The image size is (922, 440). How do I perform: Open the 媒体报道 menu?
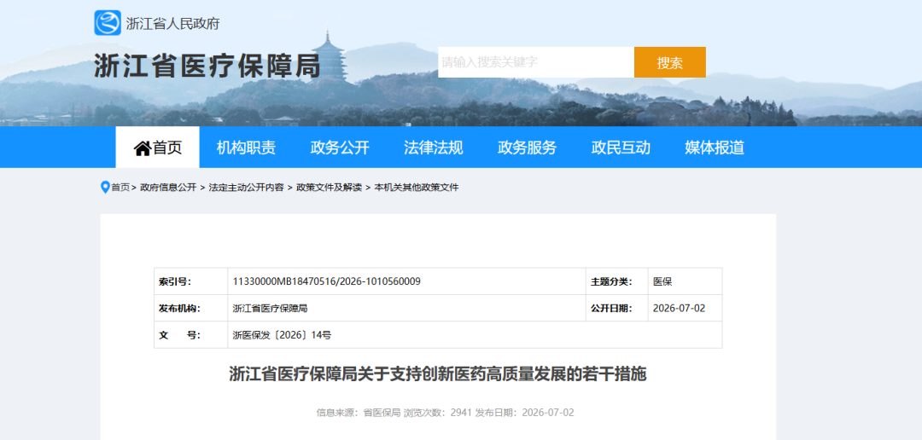coord(715,148)
